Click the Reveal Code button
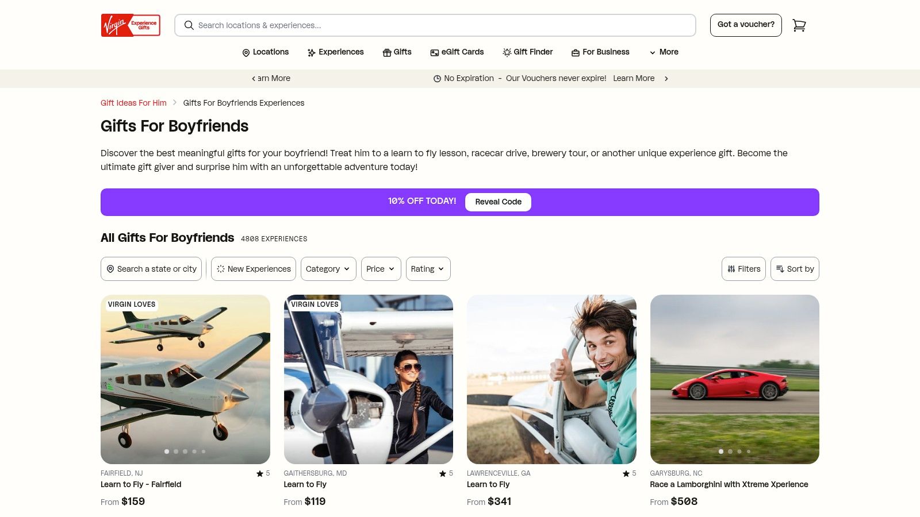Viewport: 920px width, 517px height. (x=498, y=202)
